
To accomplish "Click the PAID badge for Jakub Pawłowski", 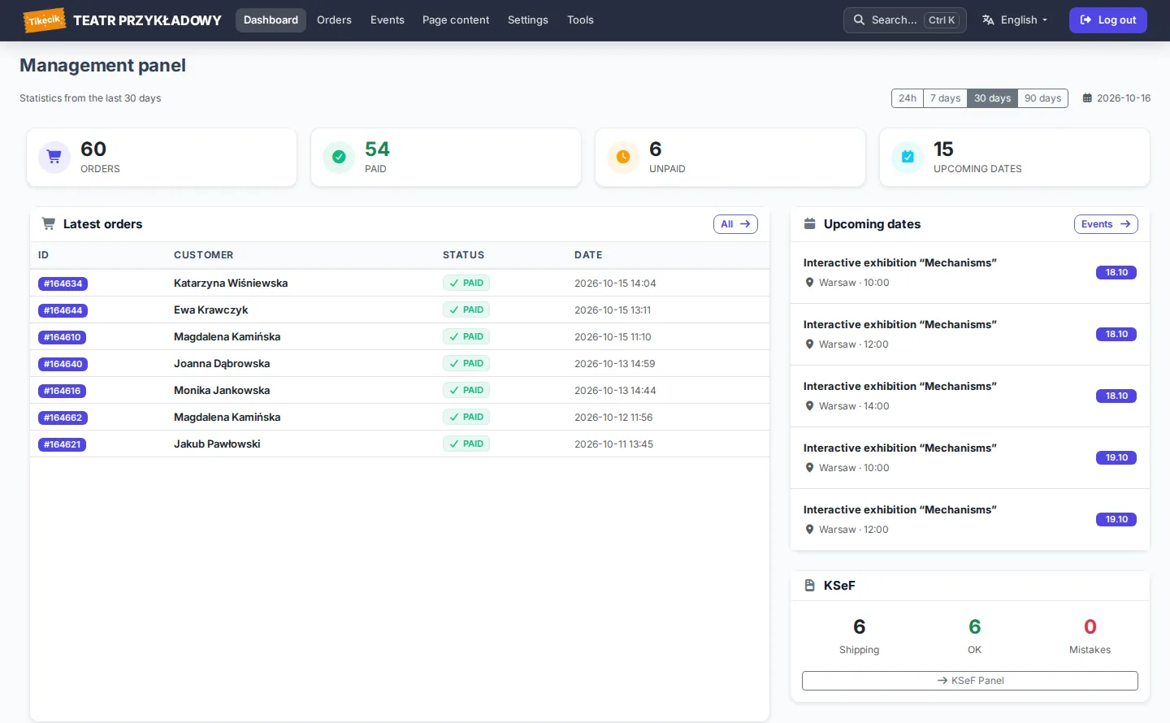I will click(x=466, y=444).
